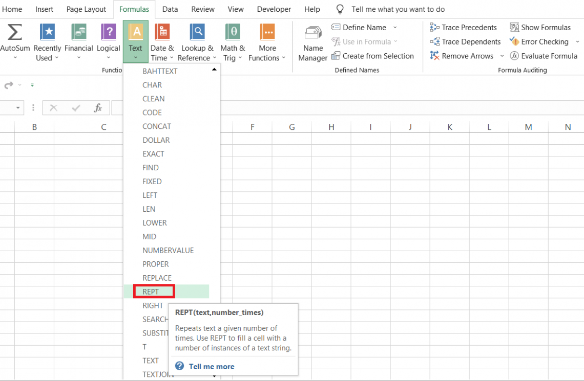
Task: Select REPT from the Text function list
Action: tap(151, 292)
